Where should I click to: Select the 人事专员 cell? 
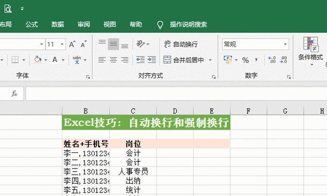(133, 172)
